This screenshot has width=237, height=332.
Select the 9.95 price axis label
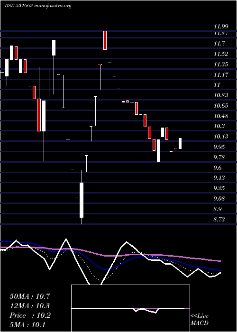coord(220,147)
